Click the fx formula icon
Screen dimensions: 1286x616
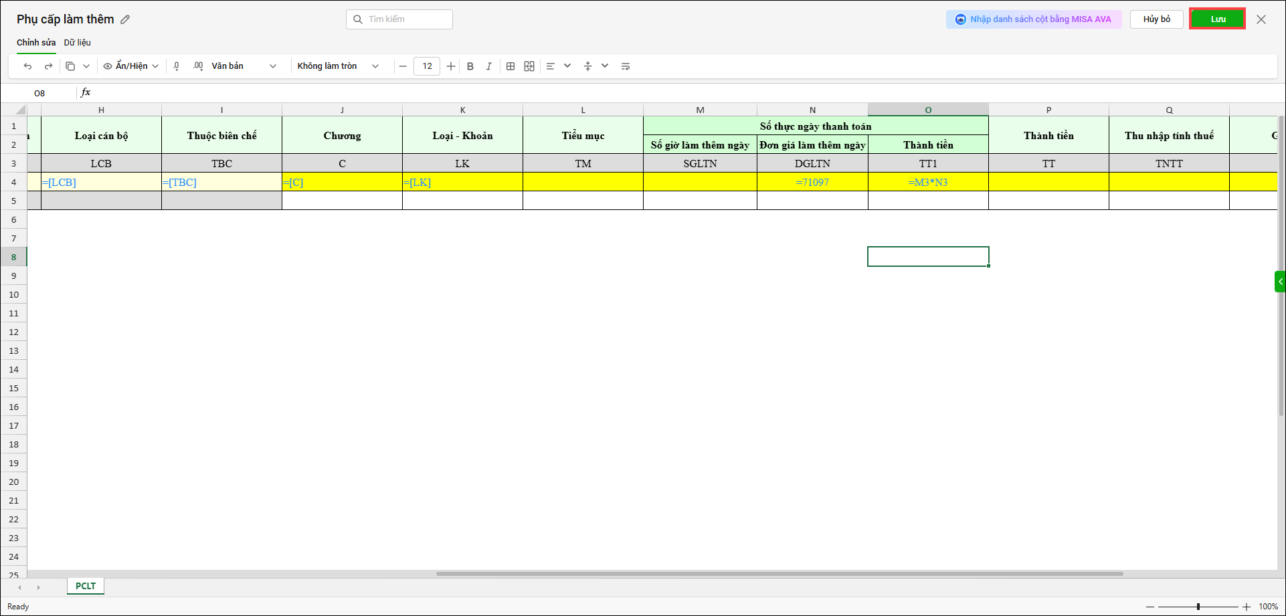pyautogui.click(x=86, y=92)
